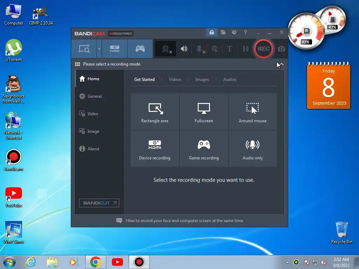This screenshot has width=359, height=269.
Task: Select HDMI device recording mode in toolbar
Action: point(115,49)
